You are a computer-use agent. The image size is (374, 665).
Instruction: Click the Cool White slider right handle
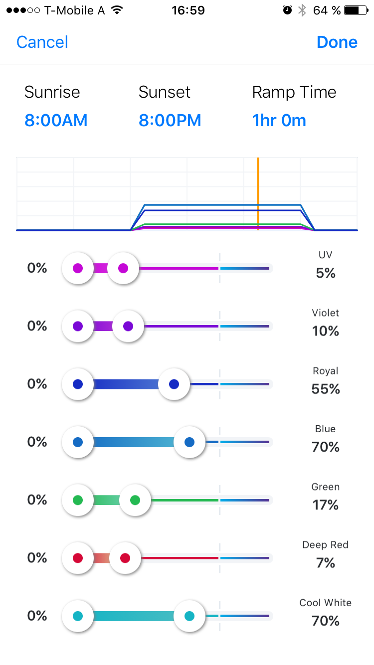pos(189,616)
